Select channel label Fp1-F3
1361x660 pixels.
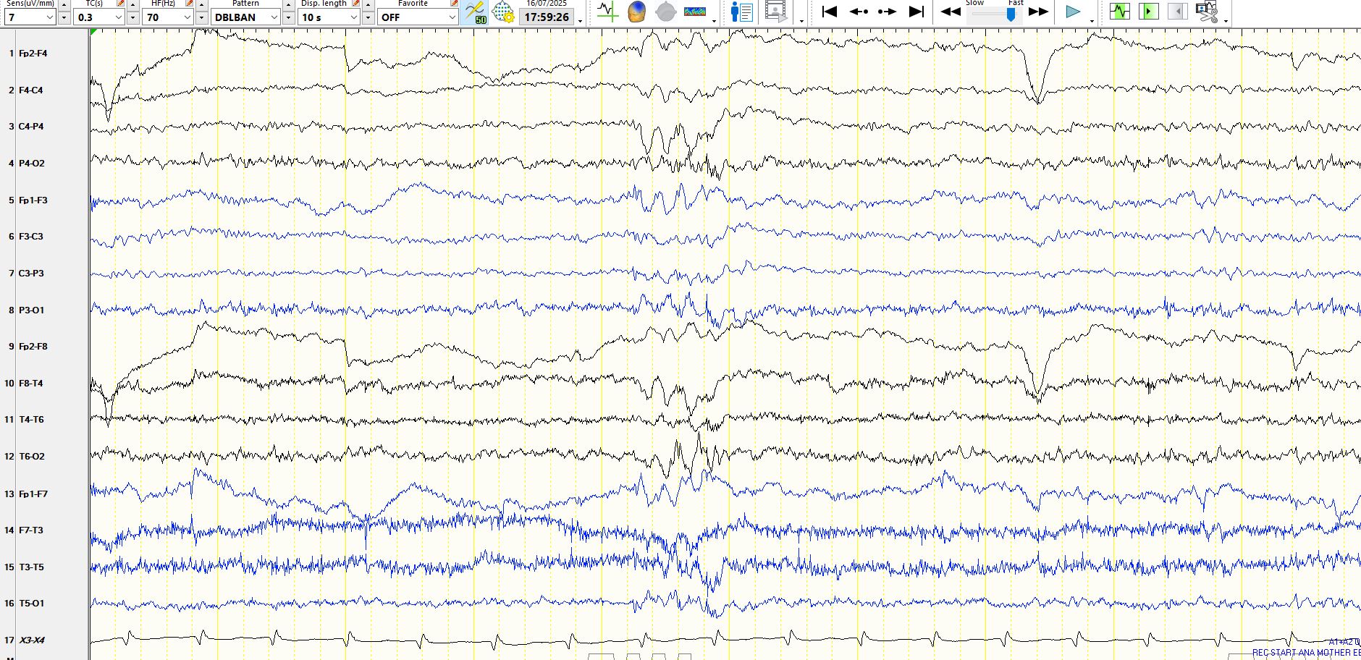pyautogui.click(x=33, y=200)
